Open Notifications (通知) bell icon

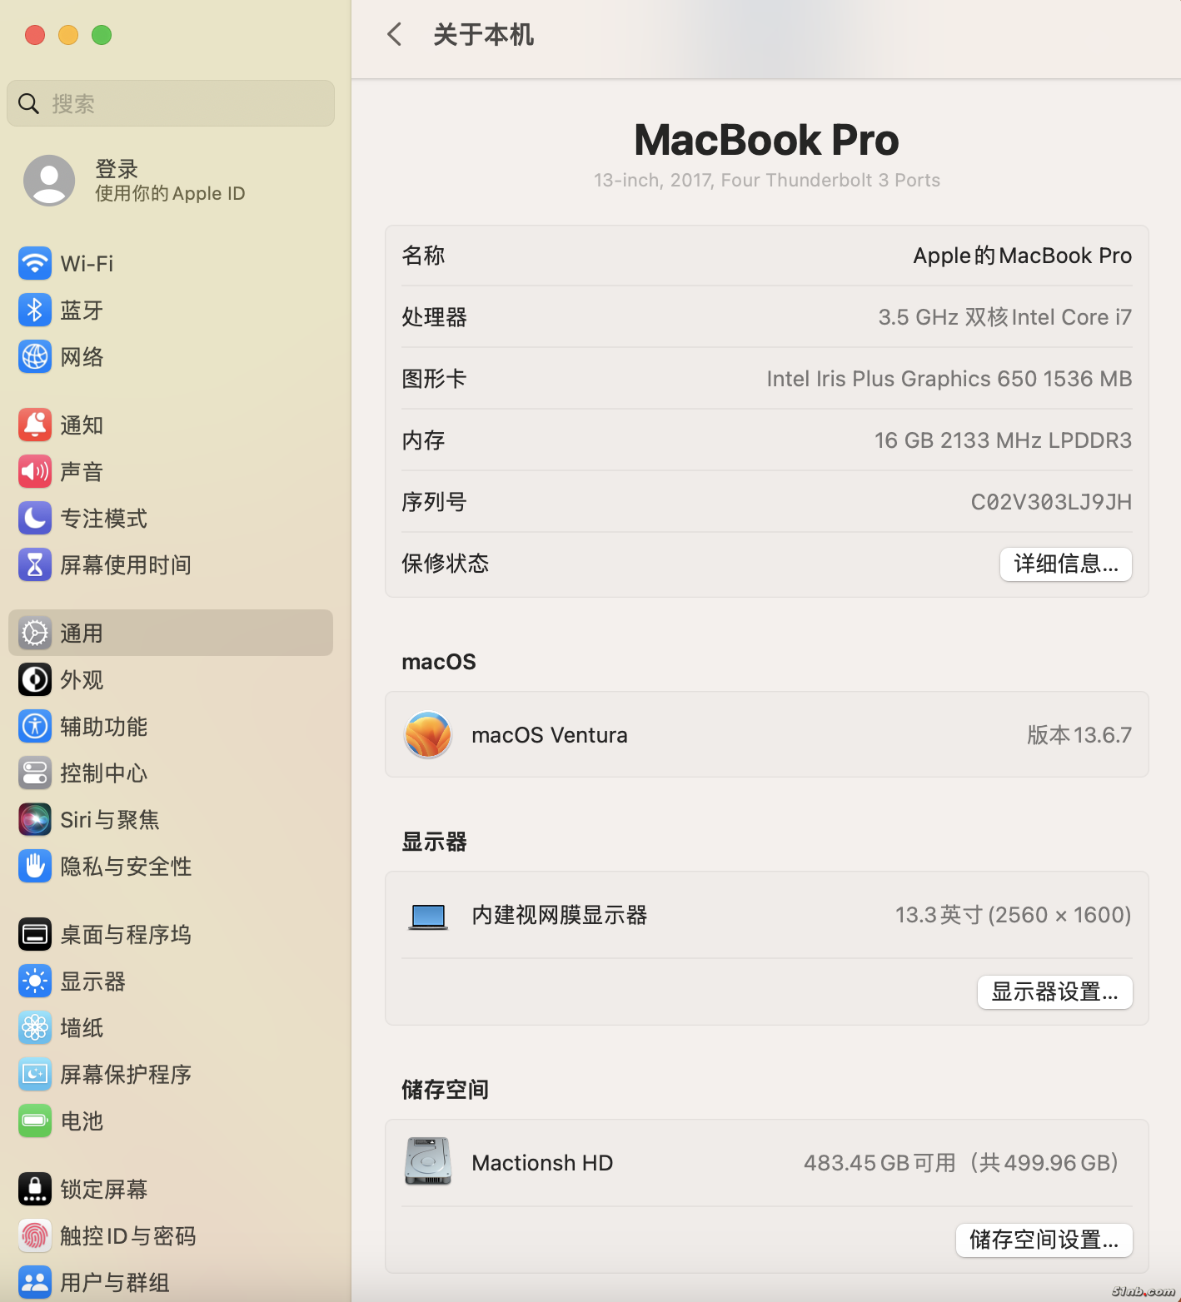point(35,425)
